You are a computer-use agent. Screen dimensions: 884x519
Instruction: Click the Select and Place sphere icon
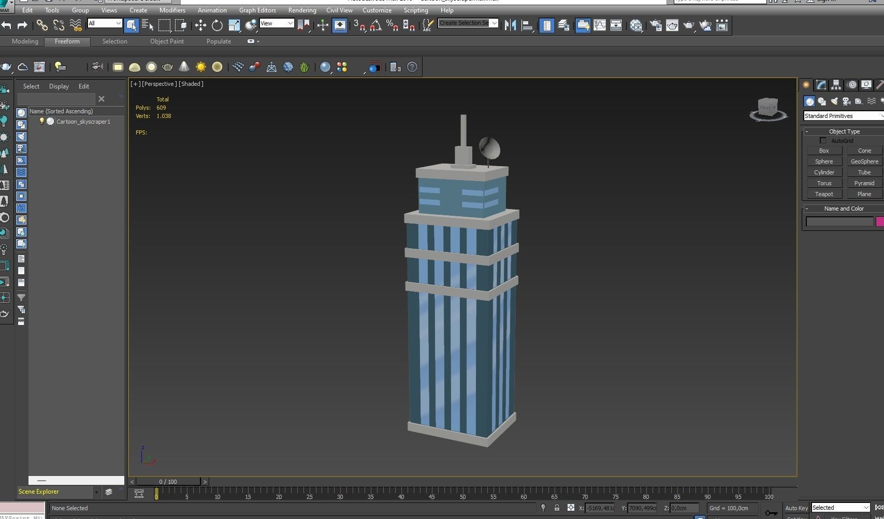click(251, 25)
